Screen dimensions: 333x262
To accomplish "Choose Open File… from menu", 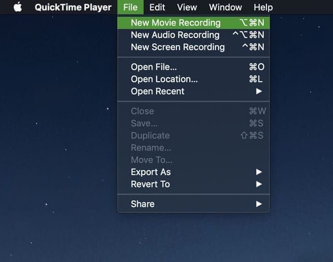I will [x=194, y=67].
